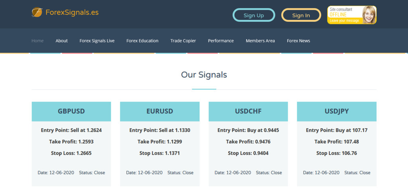Screen dimensions: 408x189
Task: Click the ForexSignals.es brand name text
Action: 72,12
